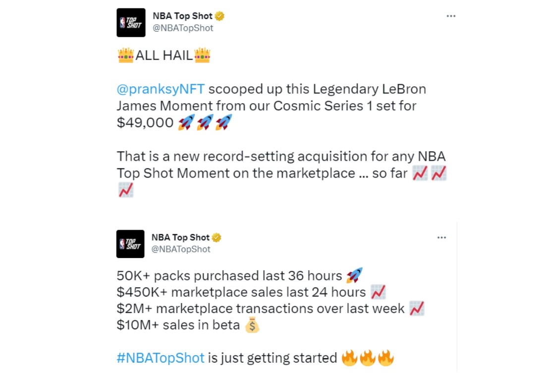Click the @pranksyNFT mention link
547x377 pixels.
click(161, 89)
